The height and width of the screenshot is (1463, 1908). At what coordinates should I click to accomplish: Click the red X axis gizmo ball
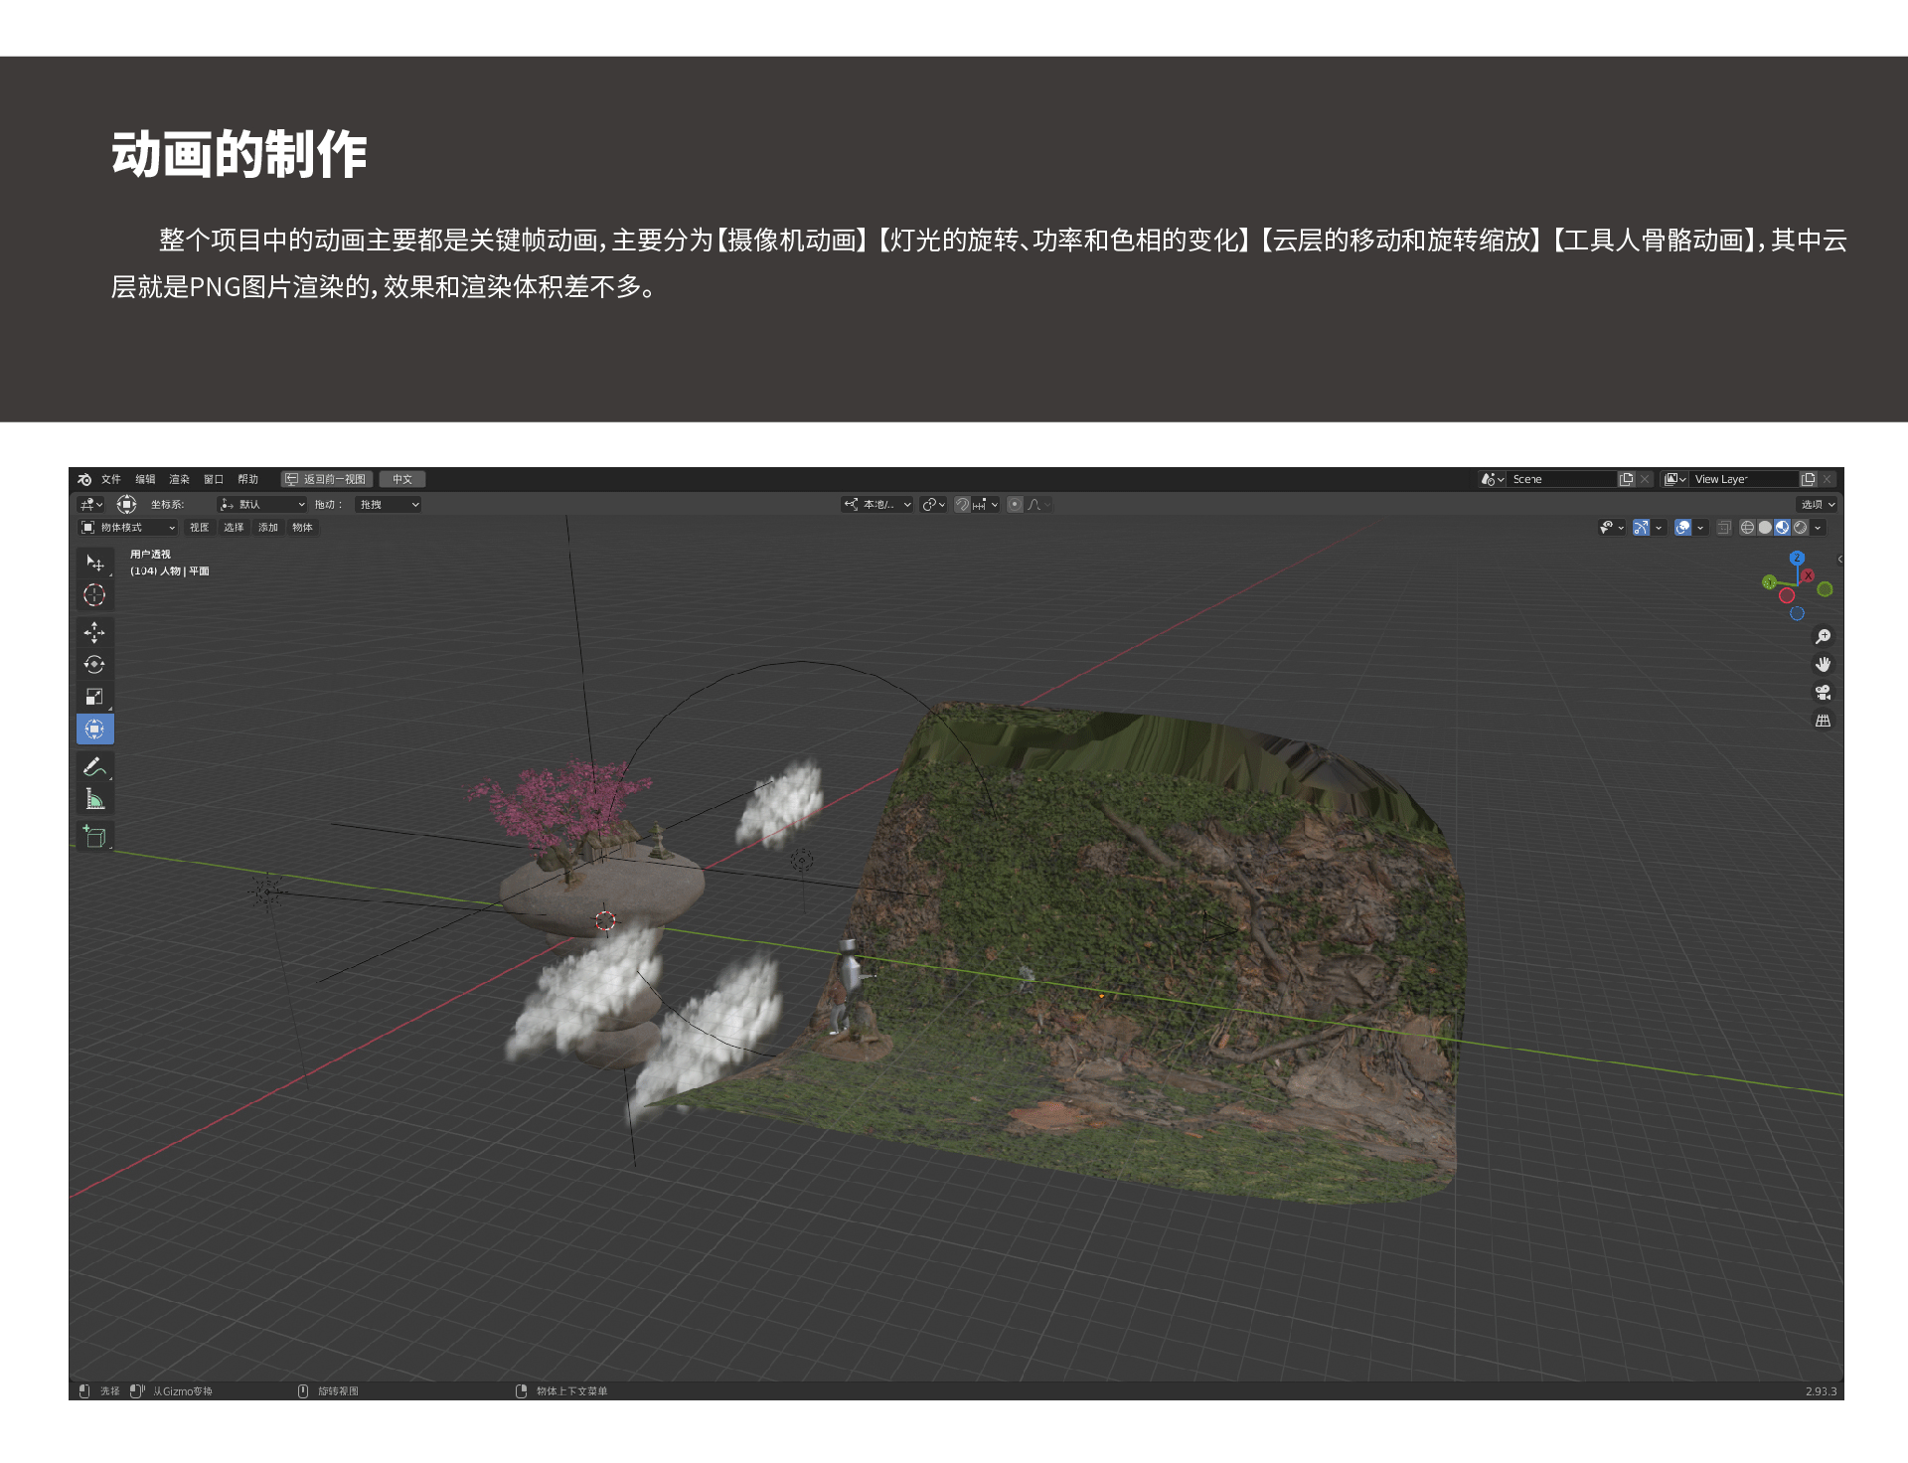[1808, 575]
